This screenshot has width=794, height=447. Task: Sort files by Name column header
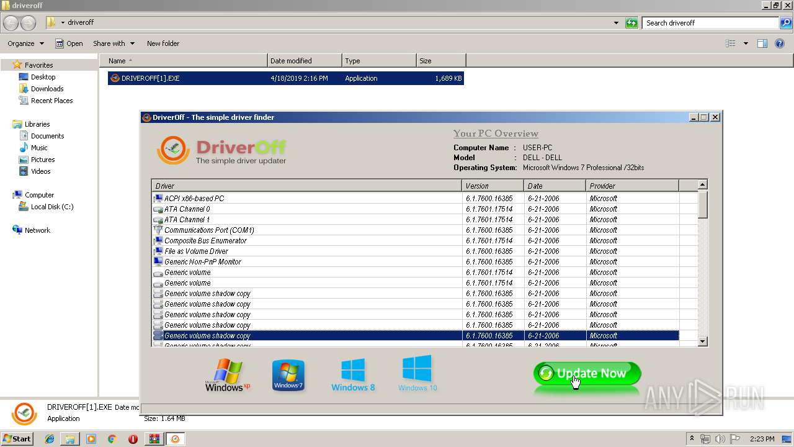tap(184, 61)
